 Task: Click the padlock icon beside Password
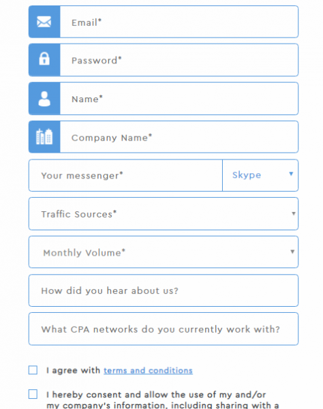44,59
